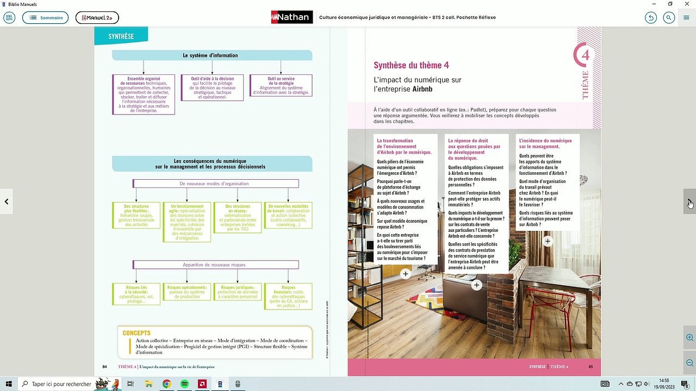Zoom out with the minus magnifier
The height and width of the screenshot is (391, 696).
(689, 363)
